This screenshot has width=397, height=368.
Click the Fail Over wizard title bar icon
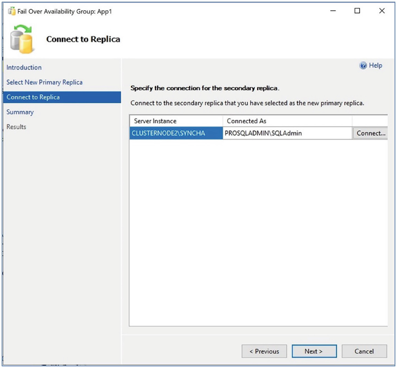[11, 11]
